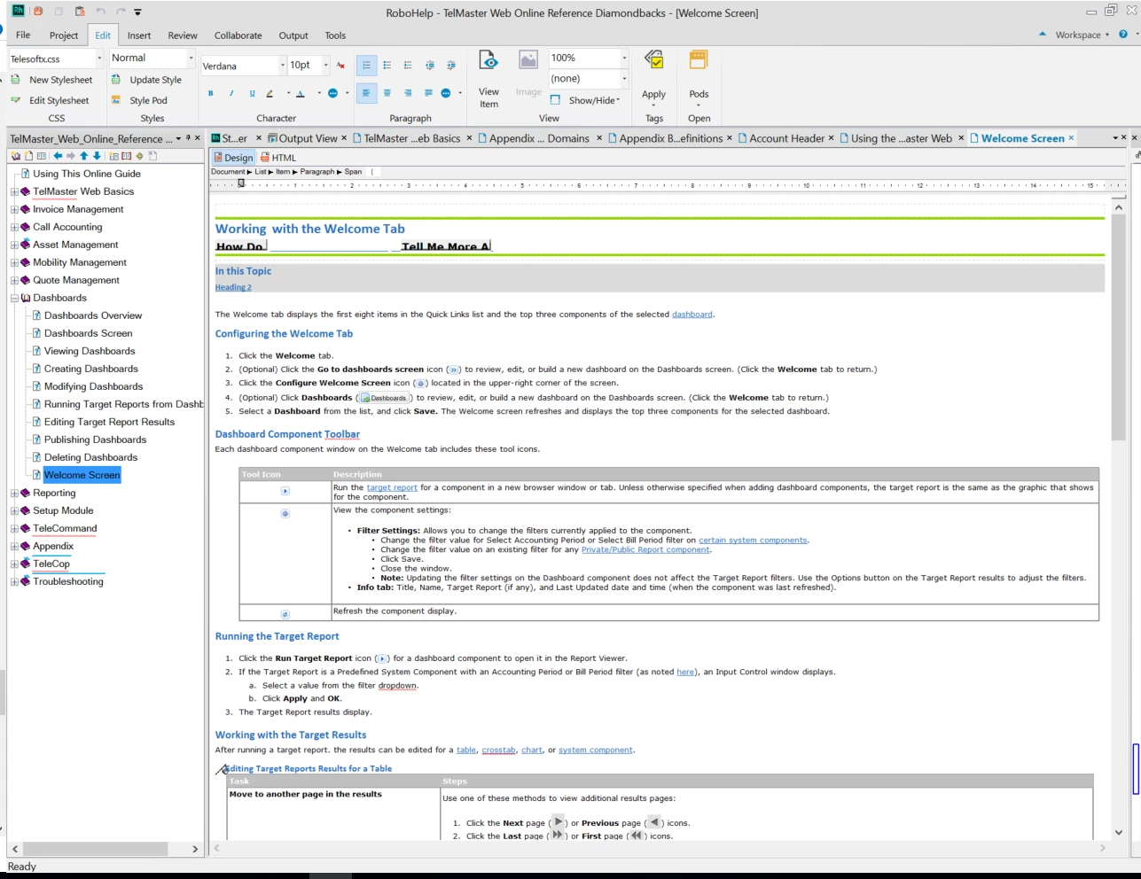Open the 10pt font size dropdown
Screen dimensions: 1141x879
325,66
